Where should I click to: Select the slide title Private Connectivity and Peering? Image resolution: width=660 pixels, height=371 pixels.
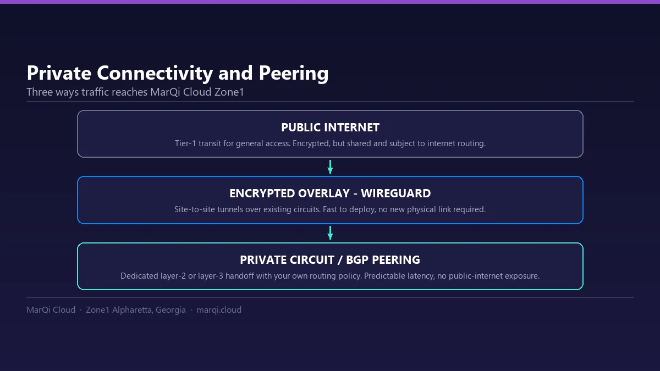[178, 73]
